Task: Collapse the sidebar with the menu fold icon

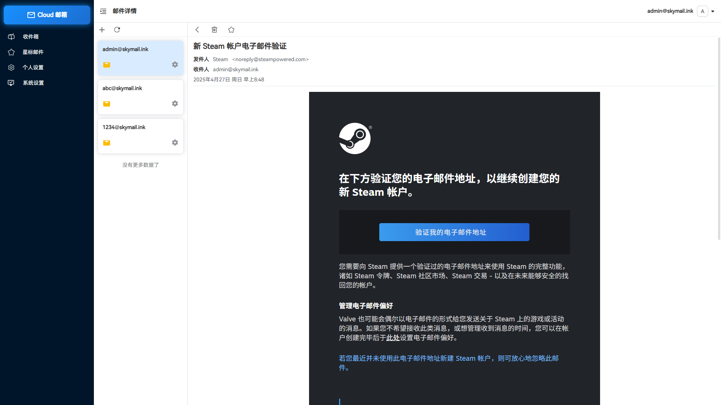Action: tap(103, 11)
